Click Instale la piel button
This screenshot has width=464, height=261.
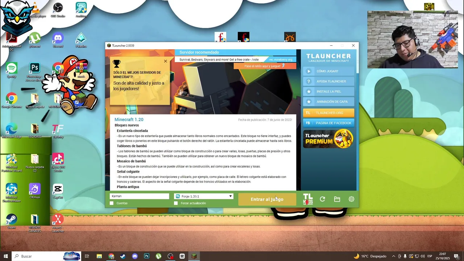pos(328,91)
